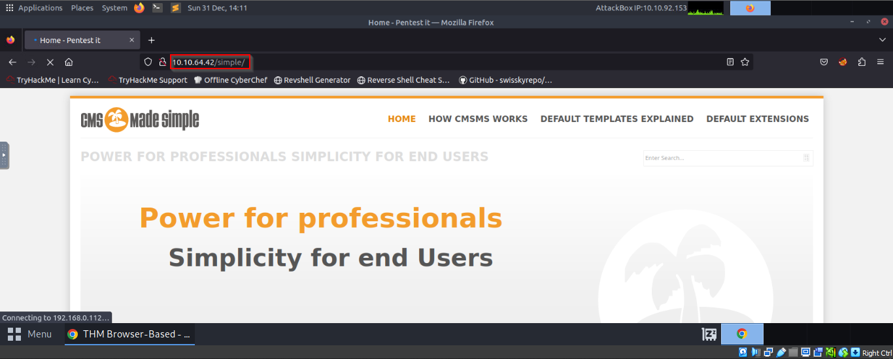The image size is (893, 359).
Task: Close the Home - Pentest it tab
Action: click(131, 40)
